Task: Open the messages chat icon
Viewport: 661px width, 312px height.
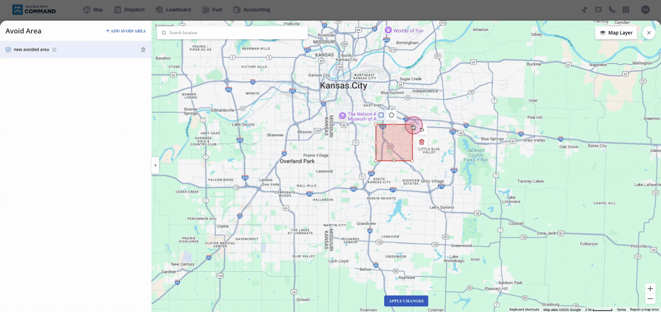Action: point(599,10)
